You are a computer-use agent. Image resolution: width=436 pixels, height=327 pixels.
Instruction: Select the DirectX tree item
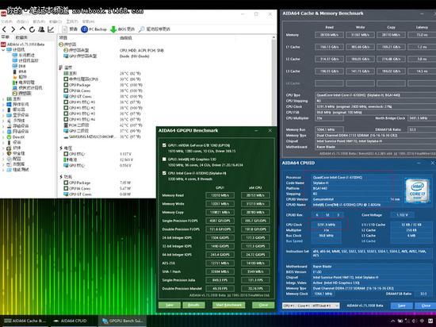point(16,137)
